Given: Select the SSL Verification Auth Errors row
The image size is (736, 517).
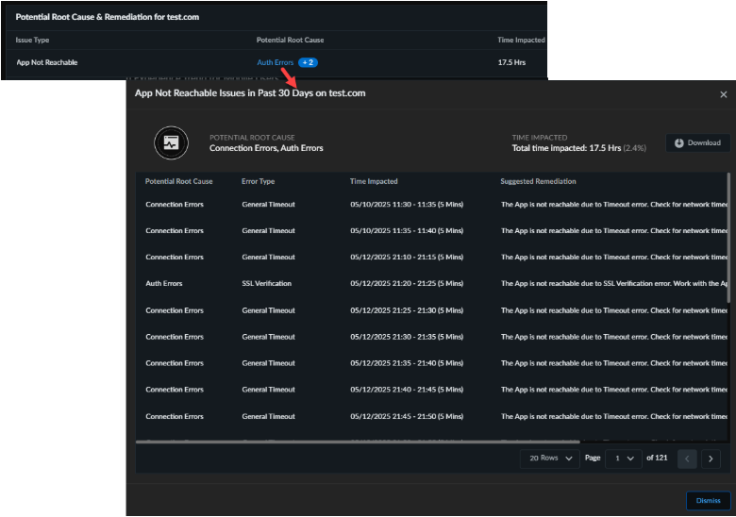Looking at the screenshot, I should (266, 283).
